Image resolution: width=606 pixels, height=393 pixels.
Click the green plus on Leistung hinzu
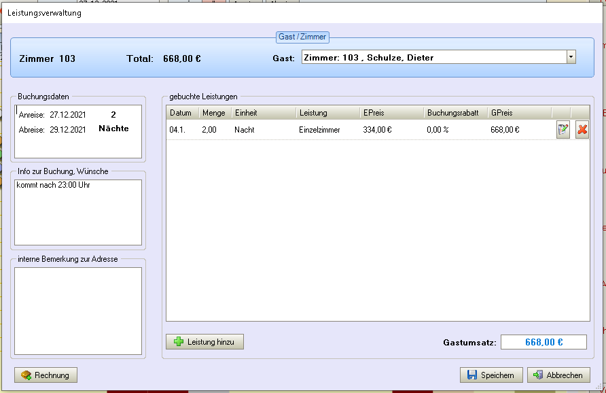tap(179, 341)
